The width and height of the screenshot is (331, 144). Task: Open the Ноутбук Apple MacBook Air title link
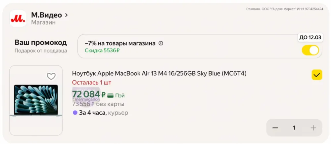point(159,73)
